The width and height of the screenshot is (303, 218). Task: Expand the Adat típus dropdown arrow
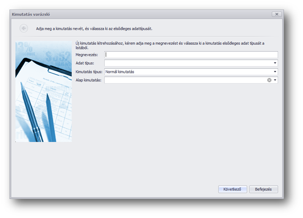275,63
